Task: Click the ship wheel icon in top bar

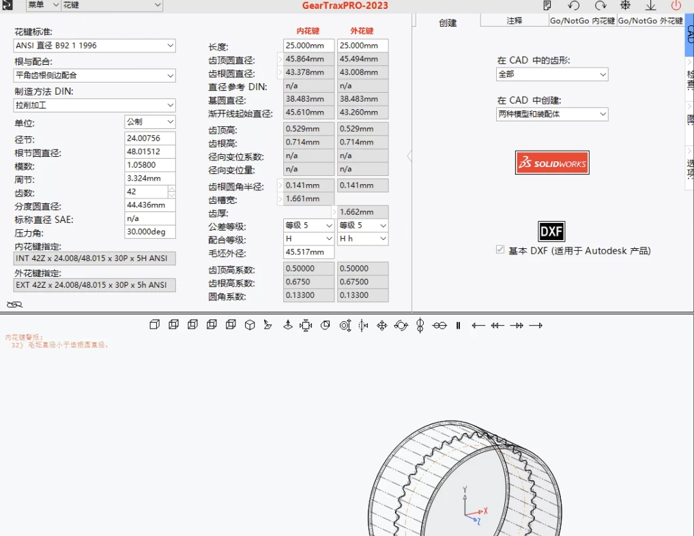Action: pyautogui.click(x=625, y=5)
